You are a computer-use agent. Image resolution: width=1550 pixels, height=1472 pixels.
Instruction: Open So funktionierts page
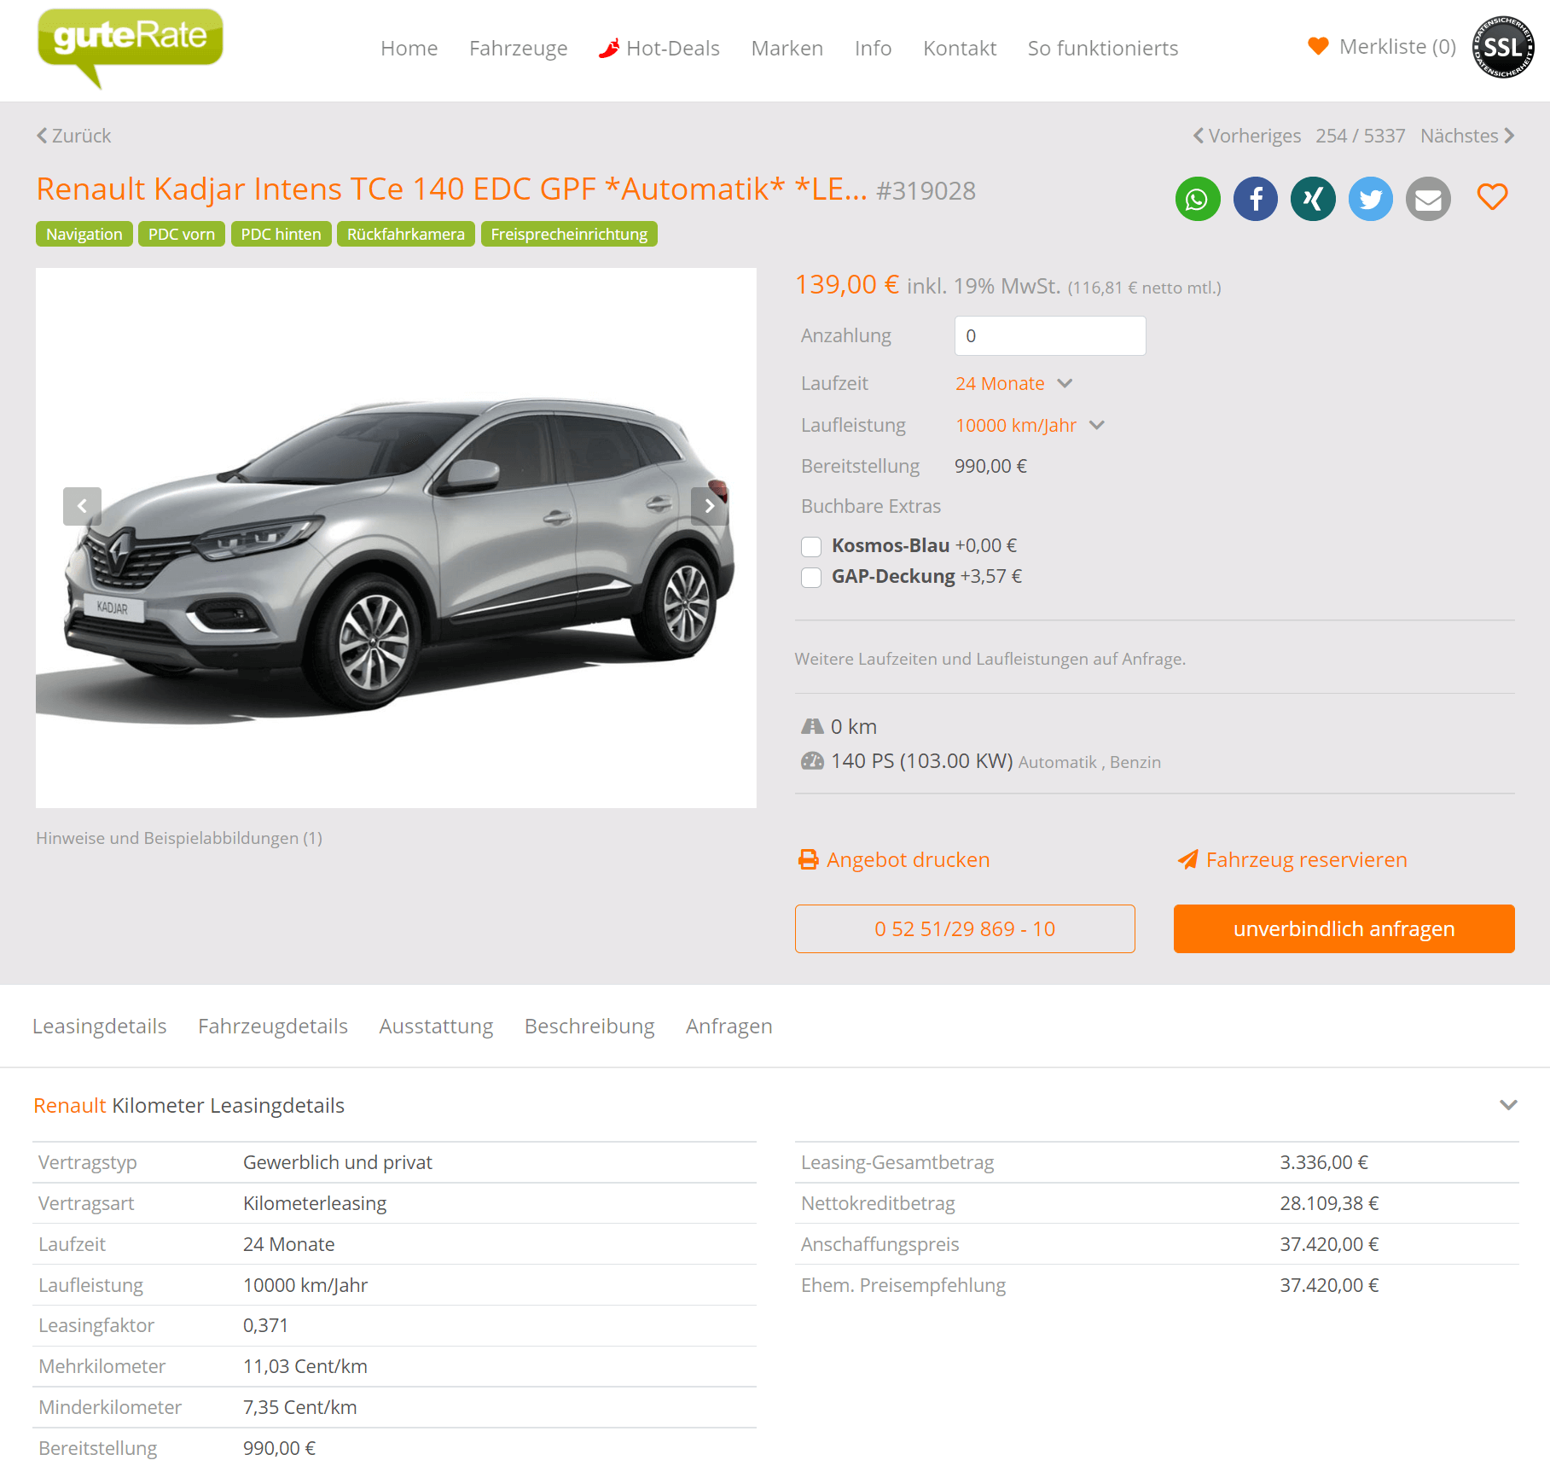tap(1103, 48)
